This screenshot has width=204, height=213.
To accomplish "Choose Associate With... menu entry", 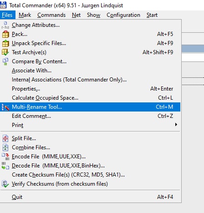I will (x=90, y=71).
